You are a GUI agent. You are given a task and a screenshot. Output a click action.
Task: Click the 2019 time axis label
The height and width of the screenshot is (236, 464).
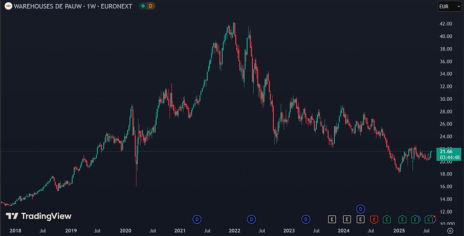coord(71,231)
